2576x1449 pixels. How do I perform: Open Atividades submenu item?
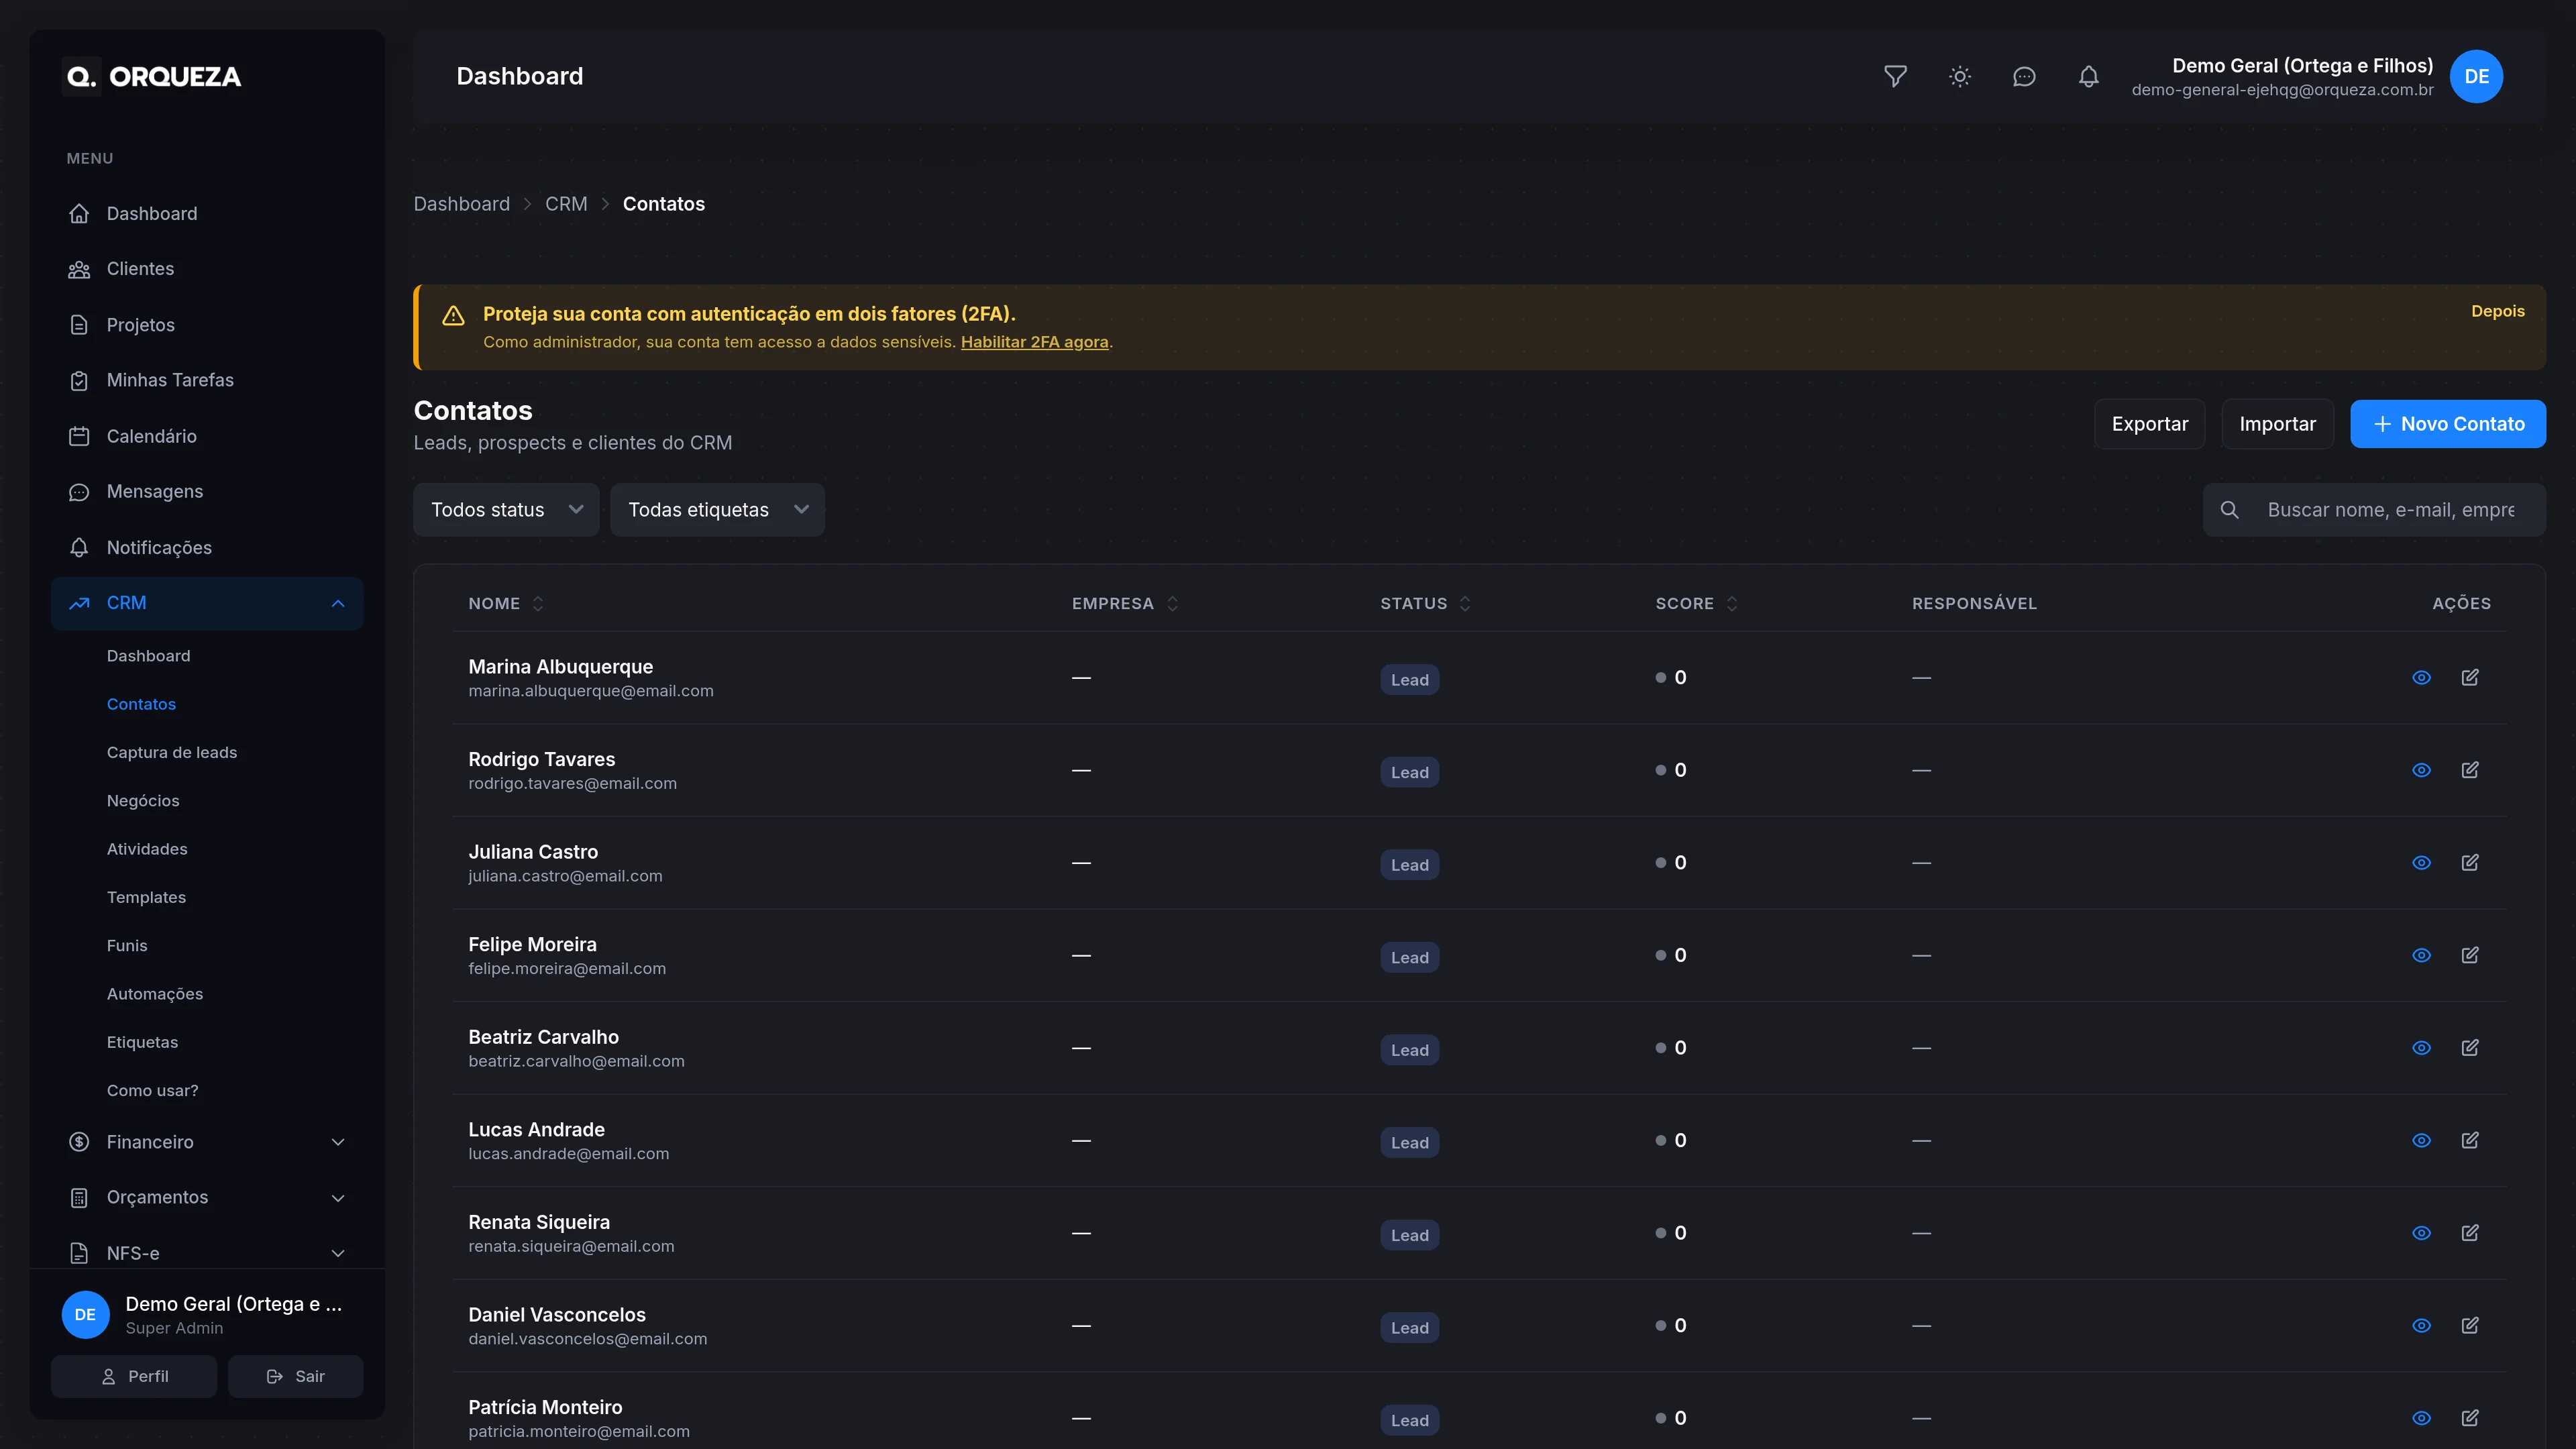tap(147, 849)
